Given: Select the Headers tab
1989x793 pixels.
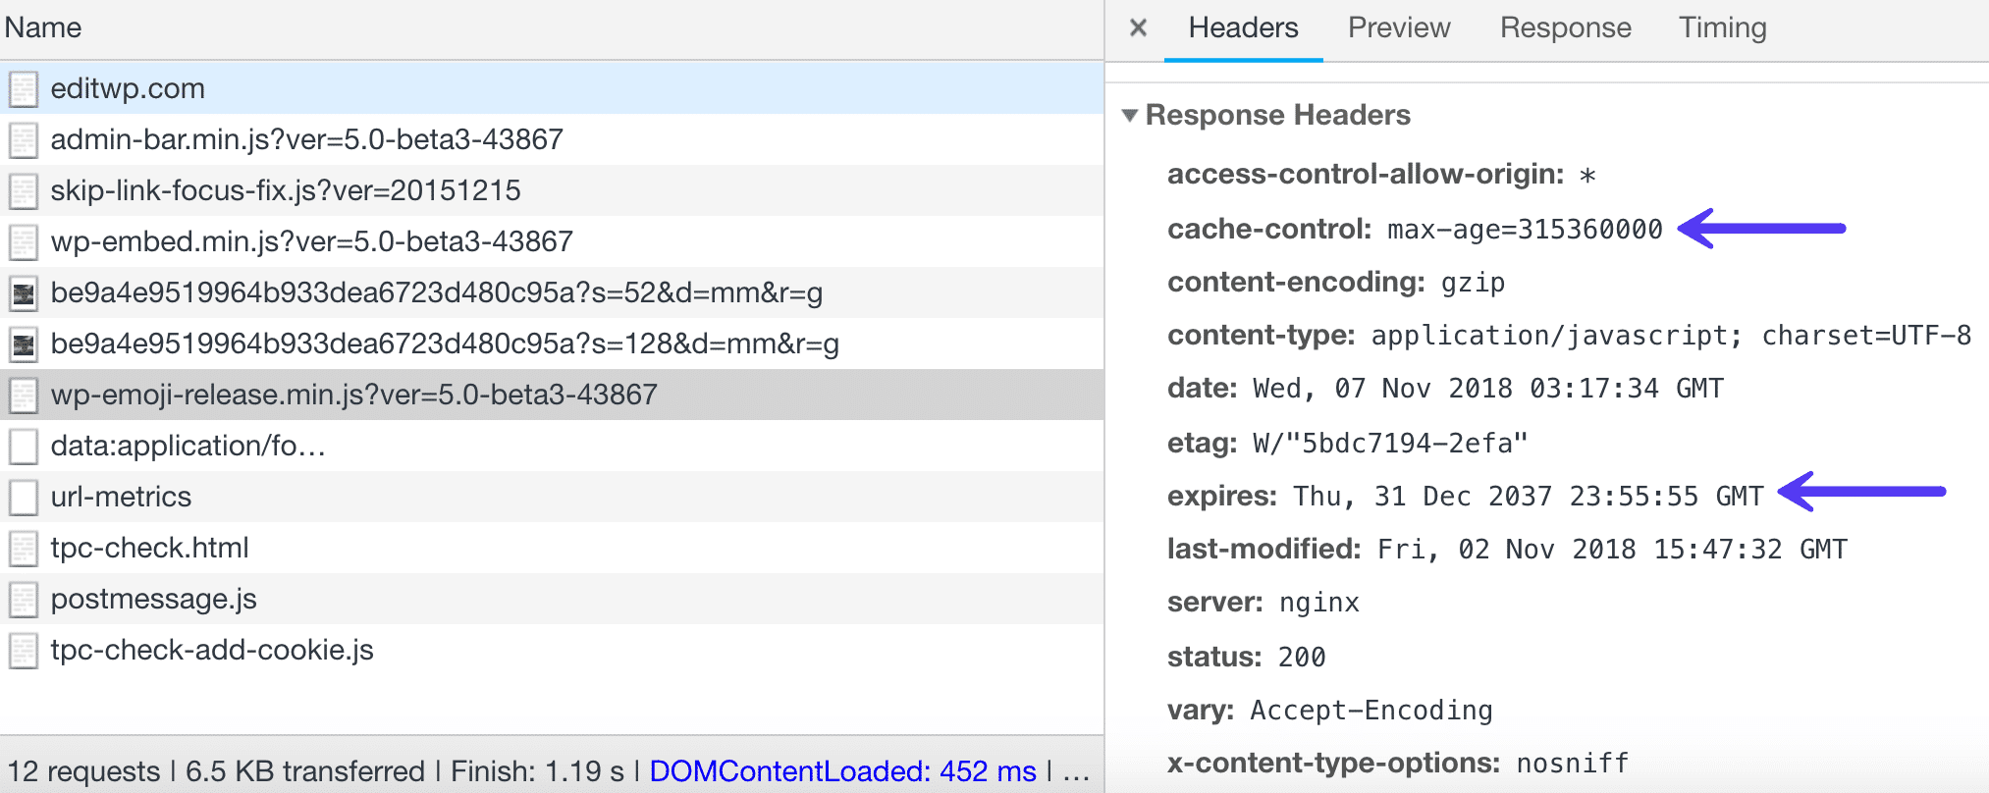Looking at the screenshot, I should pos(1243,27).
